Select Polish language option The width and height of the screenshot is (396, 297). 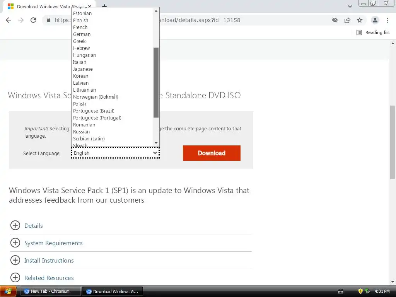click(x=113, y=104)
